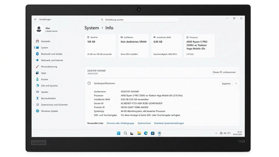The height and width of the screenshot is (157, 279).
Task: Click the info icon beside Gerätespezifikationen
Action: (89, 83)
